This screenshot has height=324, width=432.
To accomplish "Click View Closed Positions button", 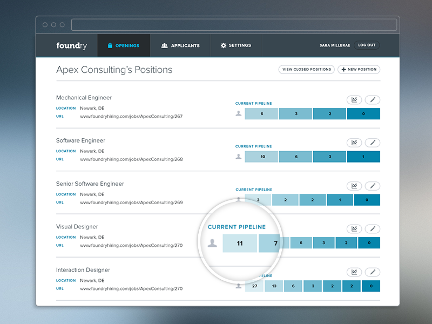I will point(307,70).
